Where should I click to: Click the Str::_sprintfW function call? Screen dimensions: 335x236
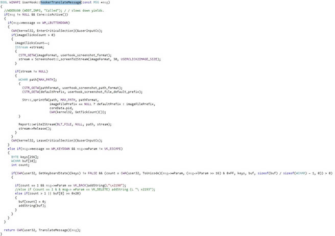[34, 100]
